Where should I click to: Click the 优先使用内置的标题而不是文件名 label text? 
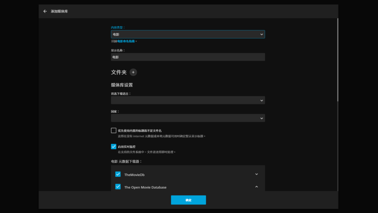[x=139, y=131]
